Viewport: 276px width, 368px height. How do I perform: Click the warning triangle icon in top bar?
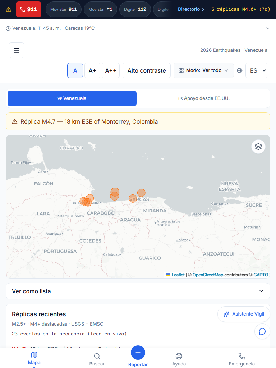[x=9, y=9]
